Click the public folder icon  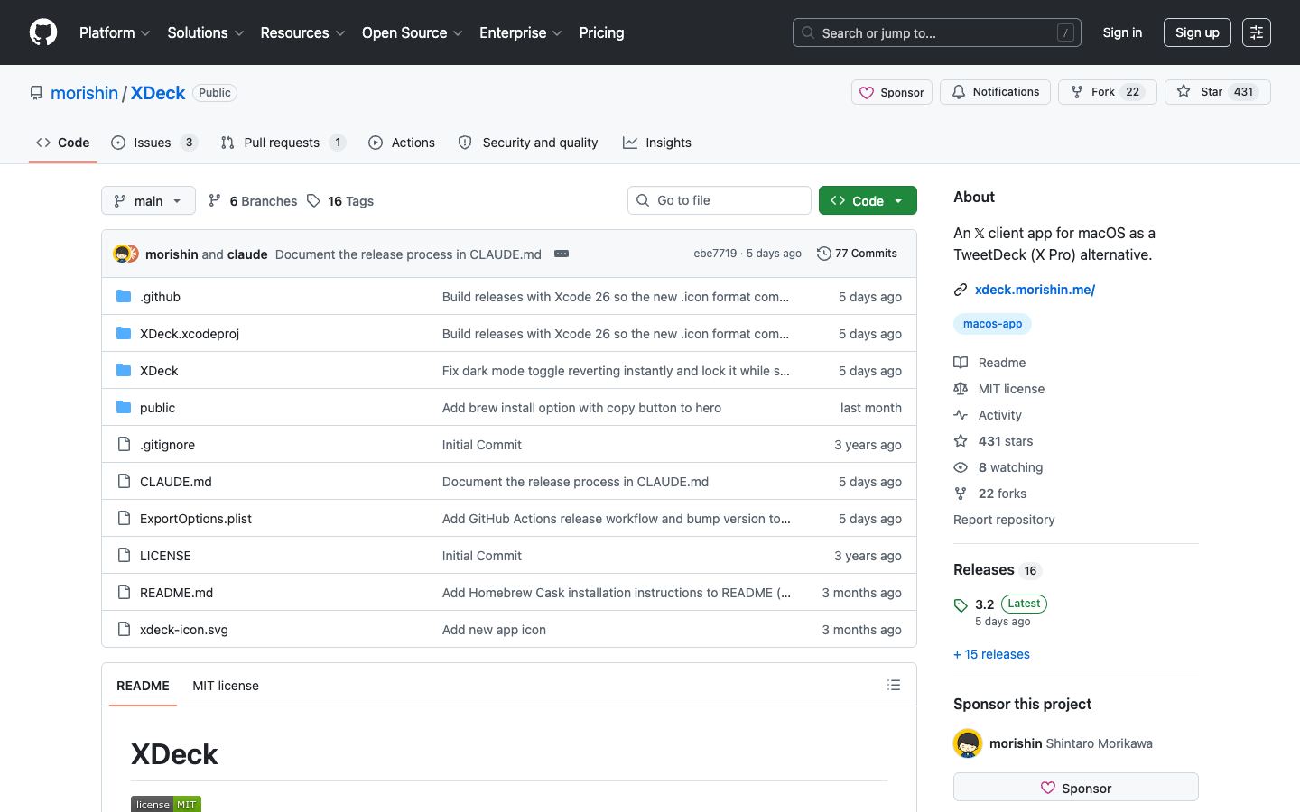(124, 408)
